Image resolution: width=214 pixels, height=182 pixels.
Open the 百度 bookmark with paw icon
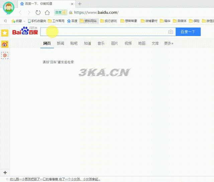pyautogui.click(x=72, y=21)
